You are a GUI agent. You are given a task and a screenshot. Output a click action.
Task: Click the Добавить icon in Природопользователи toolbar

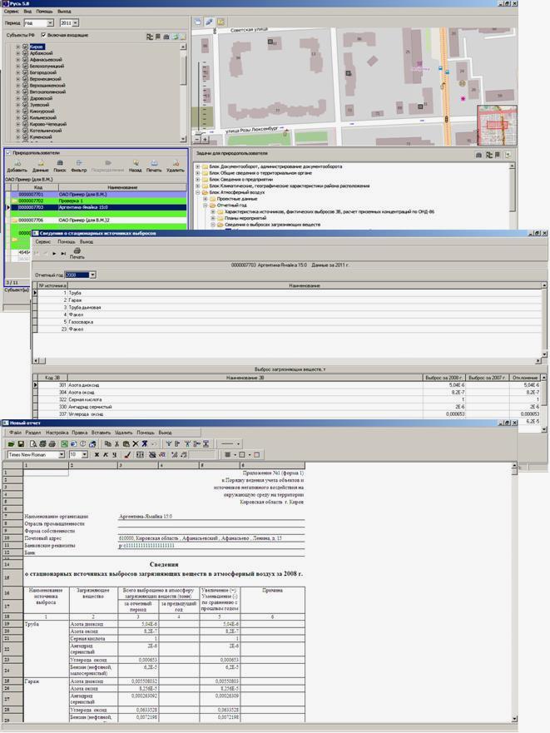point(16,164)
